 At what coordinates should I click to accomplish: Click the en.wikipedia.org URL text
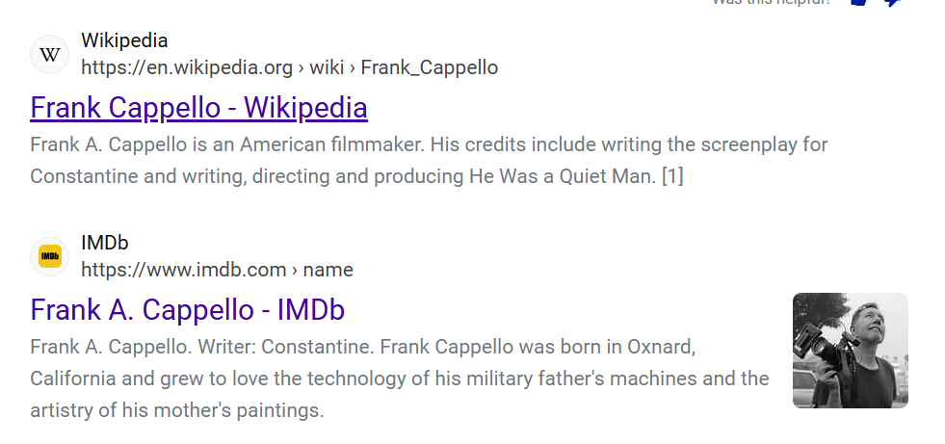coord(187,67)
